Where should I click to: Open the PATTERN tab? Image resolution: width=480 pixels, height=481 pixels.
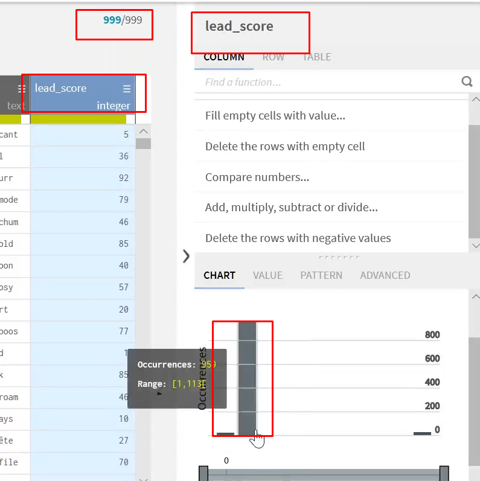321,275
